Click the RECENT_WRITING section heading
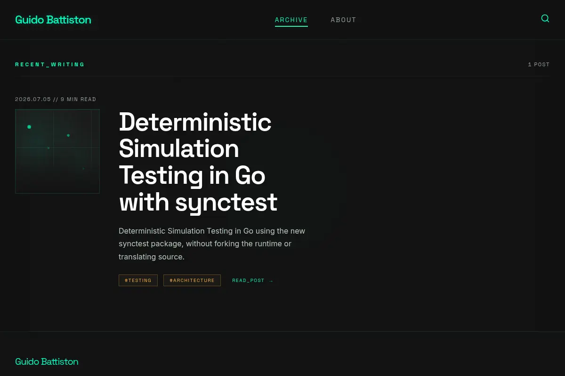This screenshot has width=565, height=376. point(50,64)
